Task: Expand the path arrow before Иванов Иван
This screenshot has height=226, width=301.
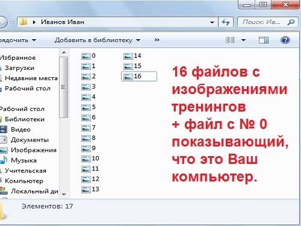Action: point(34,22)
